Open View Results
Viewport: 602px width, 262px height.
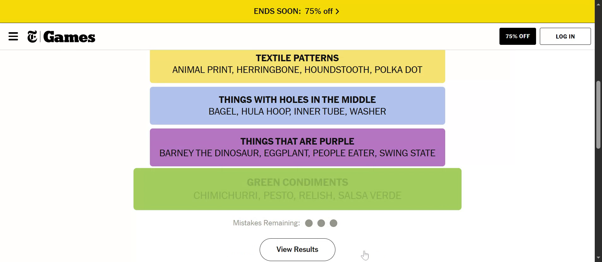point(297,249)
